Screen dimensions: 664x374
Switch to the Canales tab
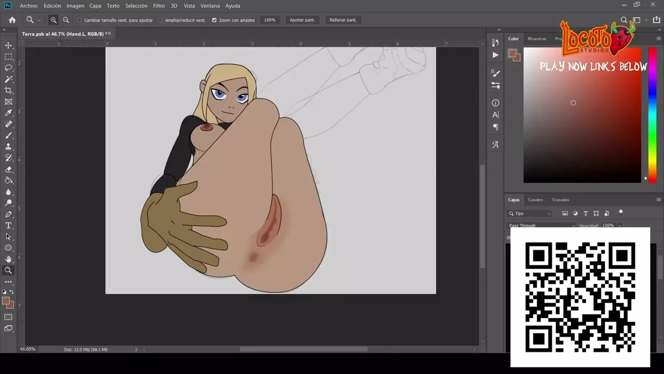(x=535, y=199)
